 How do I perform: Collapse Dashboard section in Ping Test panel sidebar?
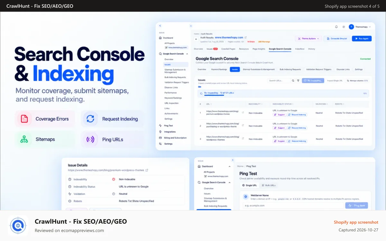pos(229,166)
